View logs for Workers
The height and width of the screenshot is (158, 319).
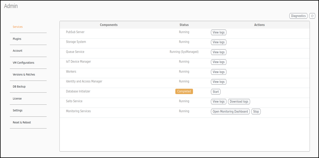click(x=218, y=72)
